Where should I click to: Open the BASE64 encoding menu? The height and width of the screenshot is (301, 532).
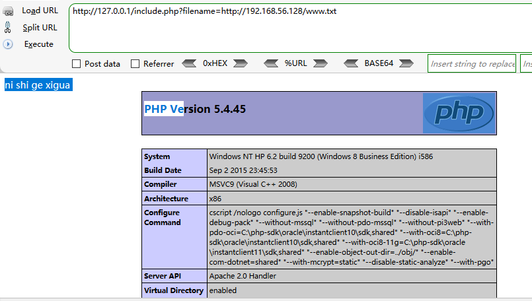click(x=379, y=63)
